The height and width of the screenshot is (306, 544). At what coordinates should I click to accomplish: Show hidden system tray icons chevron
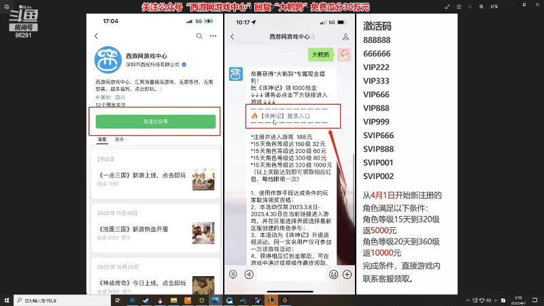pyautogui.click(x=468, y=301)
